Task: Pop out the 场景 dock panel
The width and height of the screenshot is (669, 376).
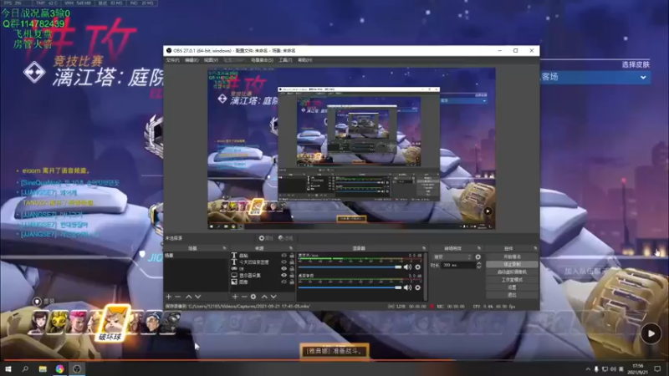Action: click(224, 248)
